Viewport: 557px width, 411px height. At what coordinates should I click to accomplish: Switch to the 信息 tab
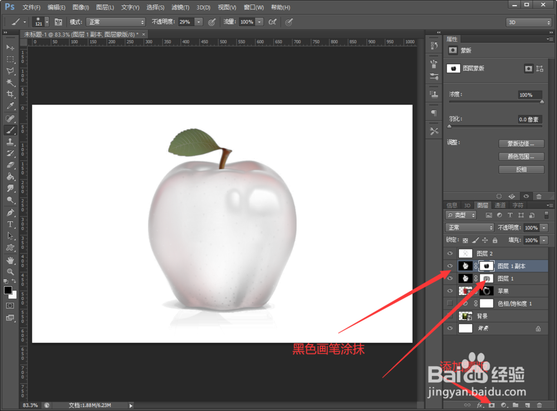click(x=452, y=205)
